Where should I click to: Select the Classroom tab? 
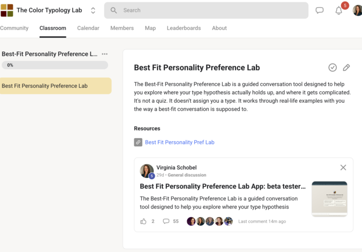coord(53,28)
